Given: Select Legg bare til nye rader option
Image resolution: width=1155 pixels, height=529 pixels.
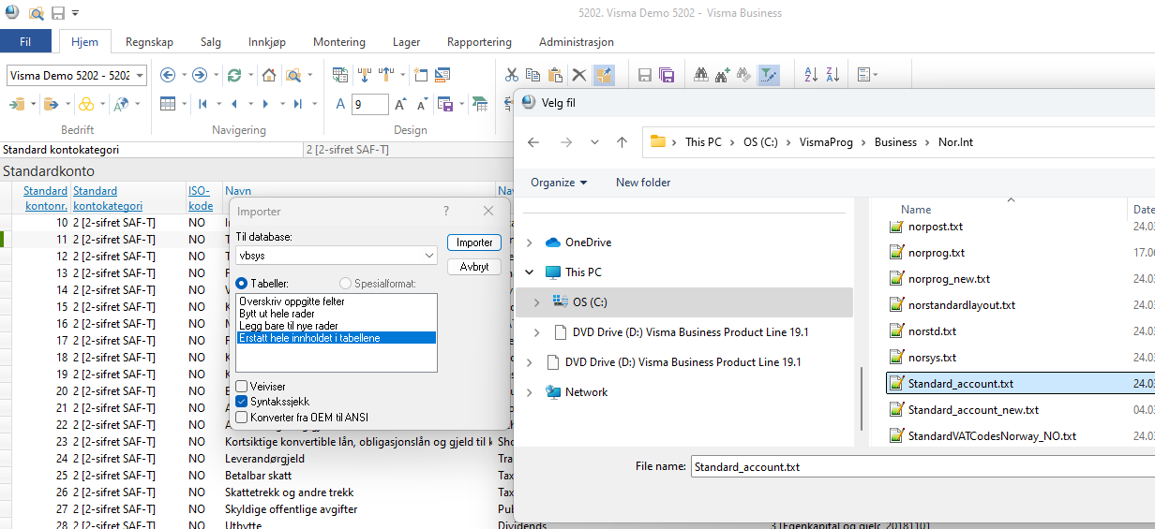Looking at the screenshot, I should (x=289, y=326).
